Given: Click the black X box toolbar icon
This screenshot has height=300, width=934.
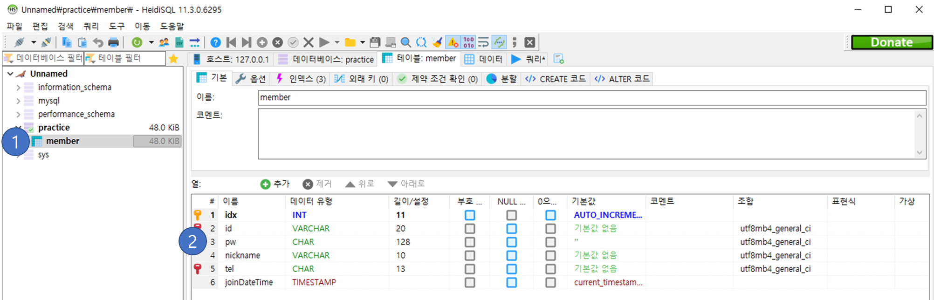Looking at the screenshot, I should (529, 42).
